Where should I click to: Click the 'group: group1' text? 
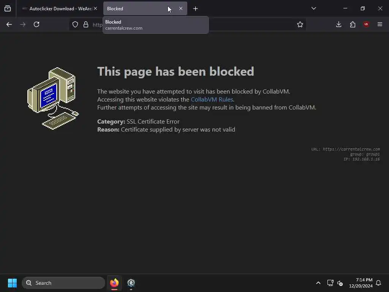tap(365, 154)
